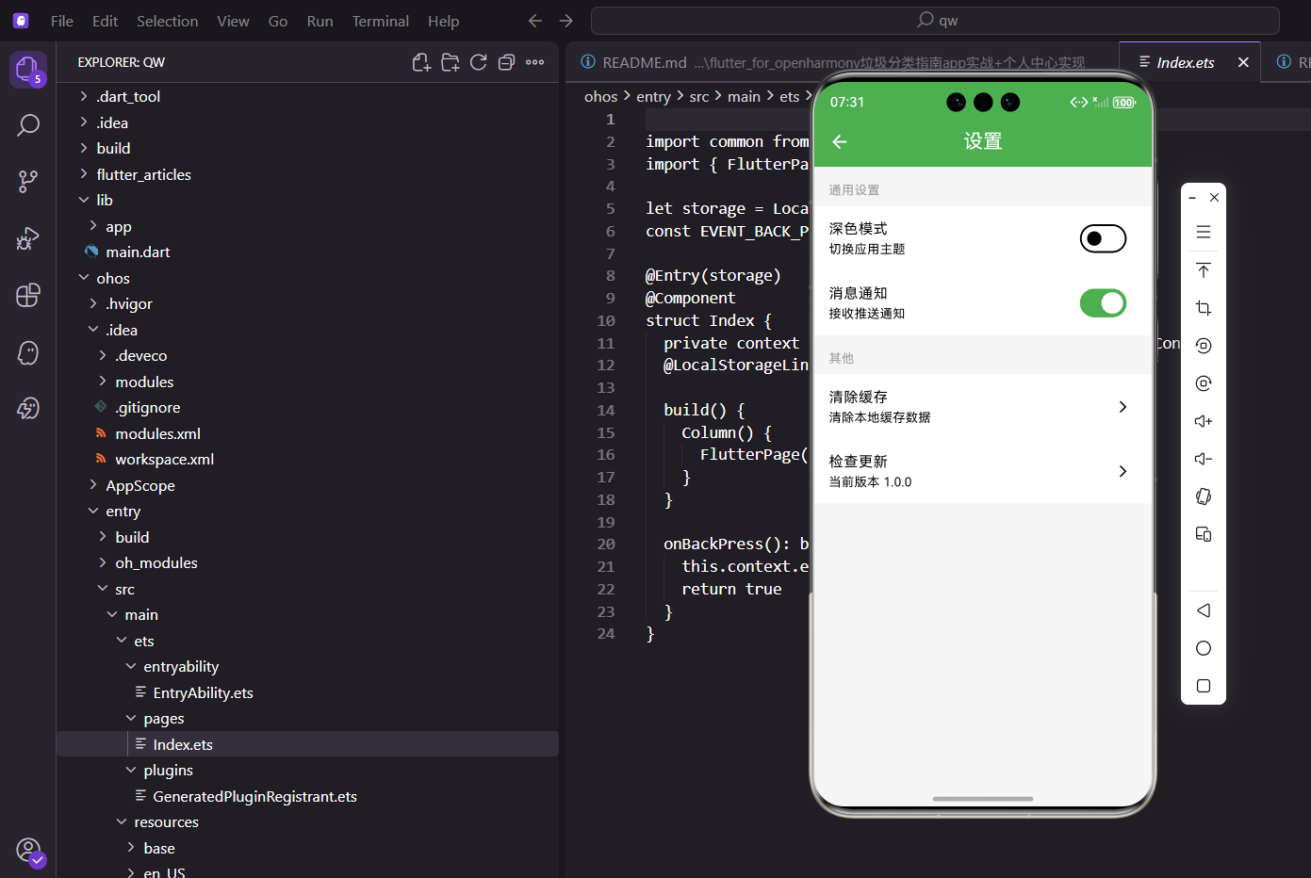Open the Go menu
This screenshot has width=1311, height=878.
[278, 21]
